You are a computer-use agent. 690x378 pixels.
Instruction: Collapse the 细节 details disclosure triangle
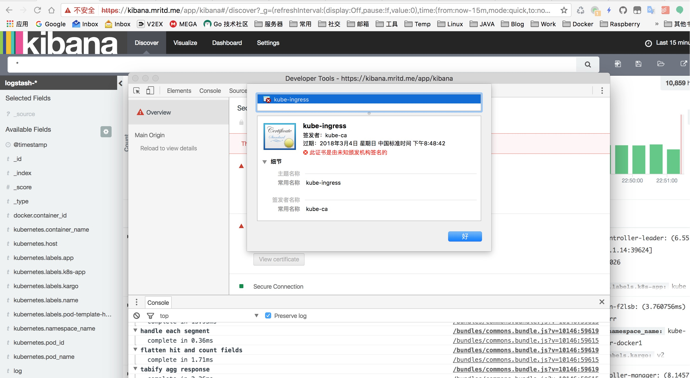[x=264, y=162]
